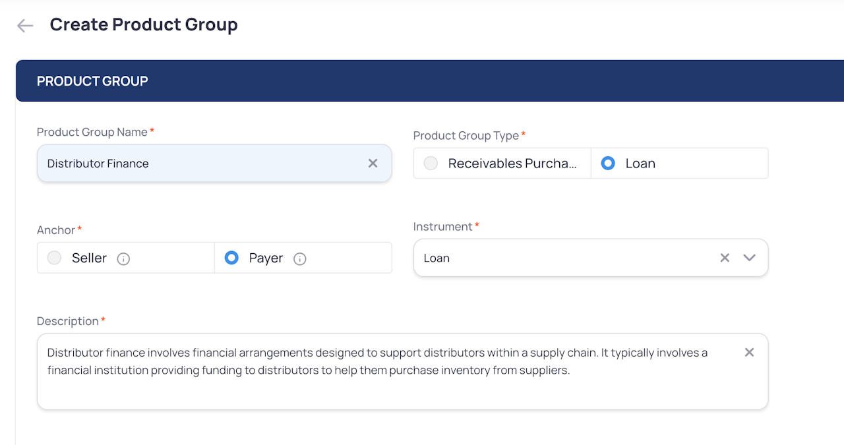844x445 pixels.
Task: Clear the Product Group Name field
Action: pyautogui.click(x=373, y=163)
